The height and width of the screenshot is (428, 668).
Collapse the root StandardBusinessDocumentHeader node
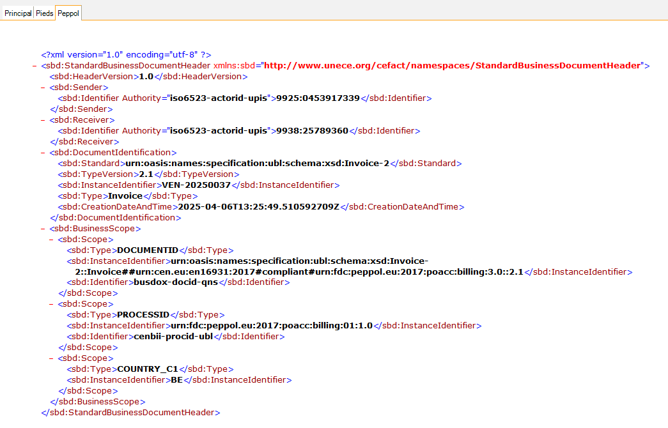pyautogui.click(x=34, y=66)
